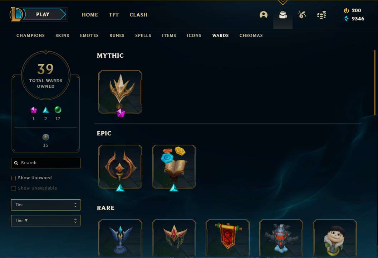Click the green orb icon above 17

click(x=58, y=110)
